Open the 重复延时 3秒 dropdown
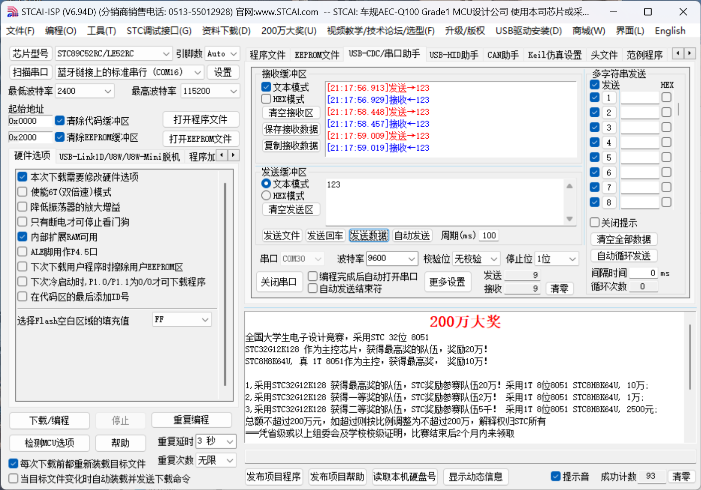 click(230, 442)
